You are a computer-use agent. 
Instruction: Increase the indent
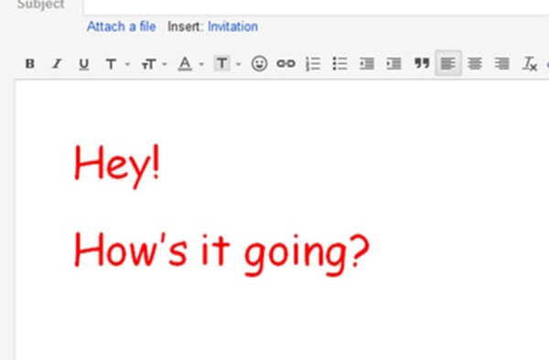coord(393,64)
